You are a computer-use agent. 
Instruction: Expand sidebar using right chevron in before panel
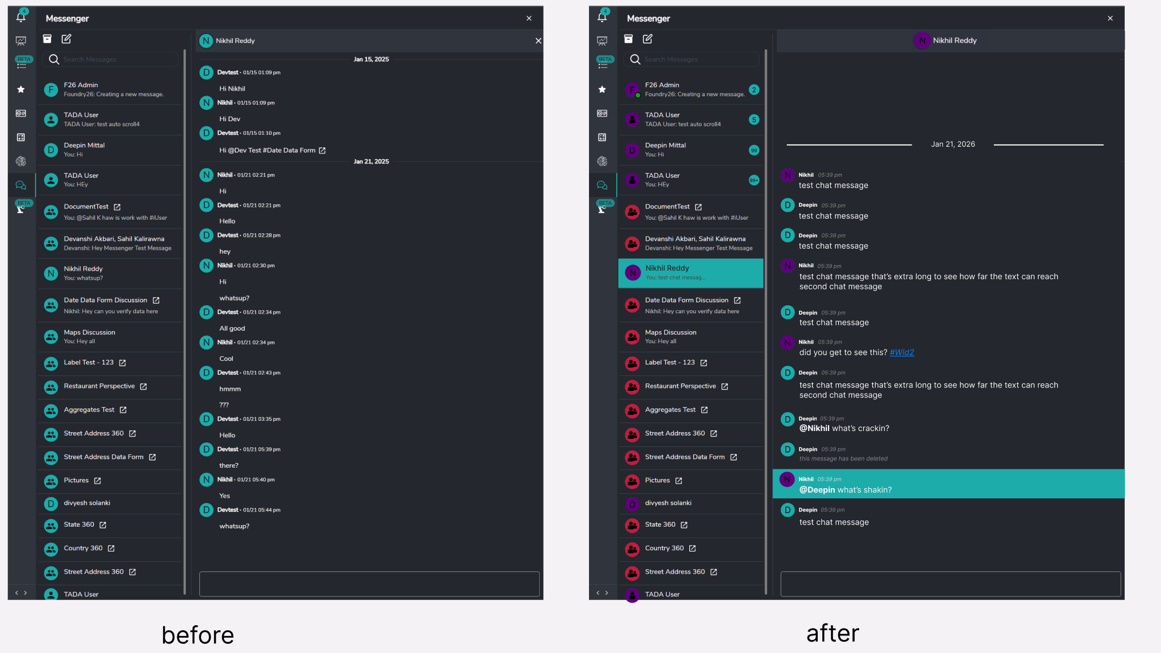coord(25,593)
